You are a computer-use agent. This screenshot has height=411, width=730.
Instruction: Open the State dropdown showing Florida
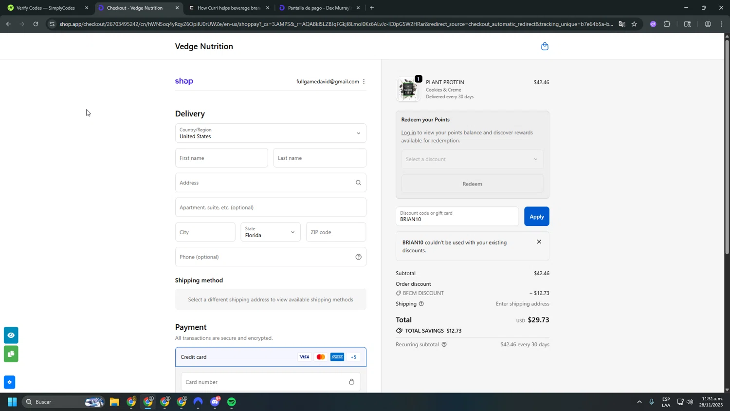click(x=271, y=232)
